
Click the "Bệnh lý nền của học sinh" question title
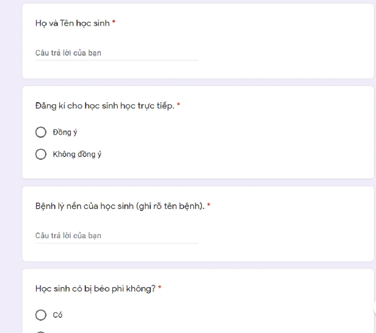click(x=120, y=206)
